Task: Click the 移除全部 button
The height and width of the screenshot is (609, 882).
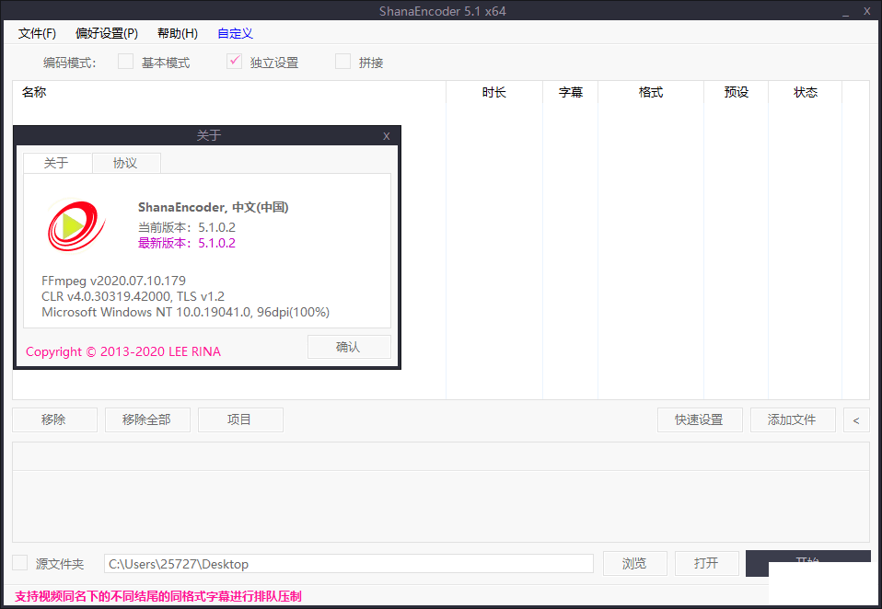Action: (x=147, y=419)
